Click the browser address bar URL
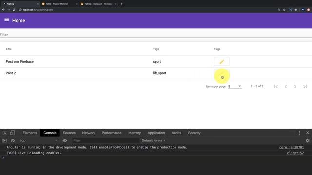This screenshot has width=312, height=175. pos(38,10)
